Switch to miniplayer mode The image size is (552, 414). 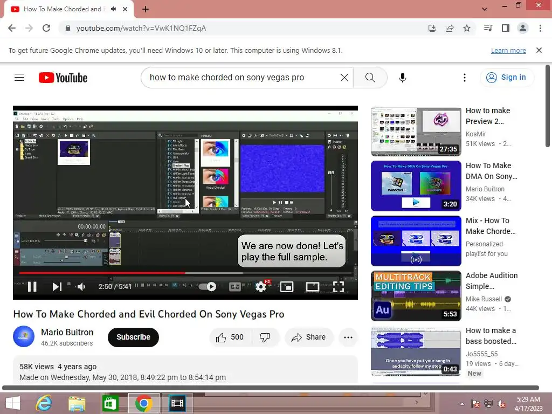[287, 287]
